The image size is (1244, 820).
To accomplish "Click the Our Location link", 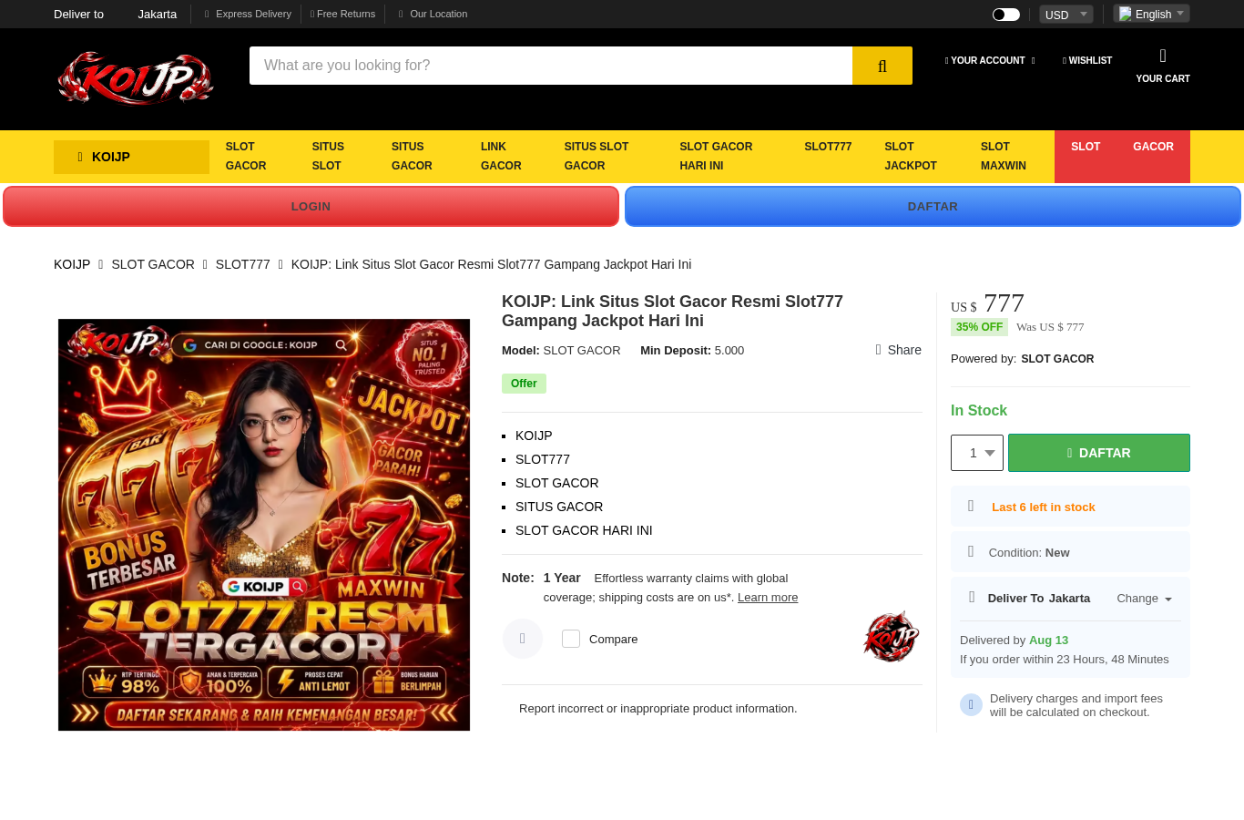I will [x=433, y=15].
